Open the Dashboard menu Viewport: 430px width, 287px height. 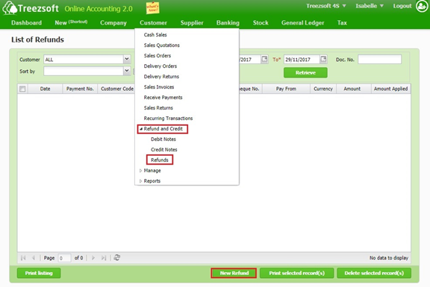(x=27, y=22)
